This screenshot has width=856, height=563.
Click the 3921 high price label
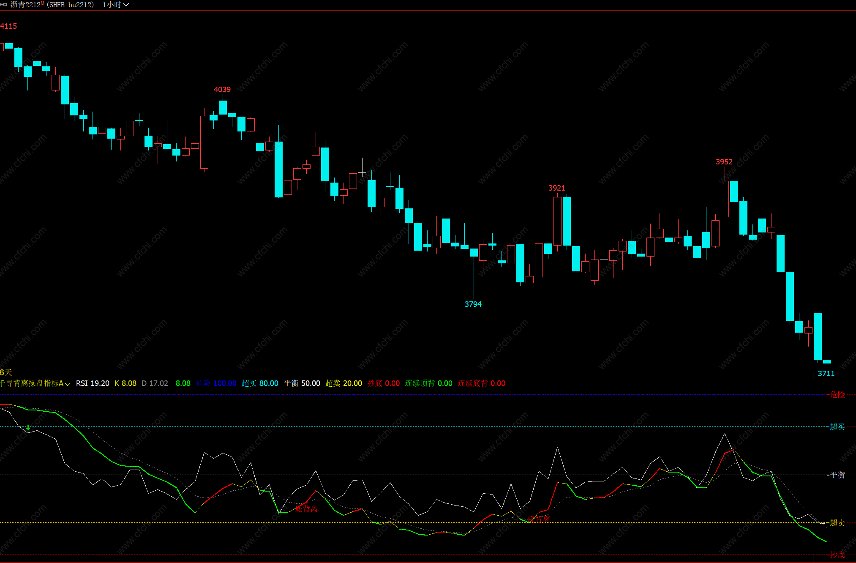556,188
